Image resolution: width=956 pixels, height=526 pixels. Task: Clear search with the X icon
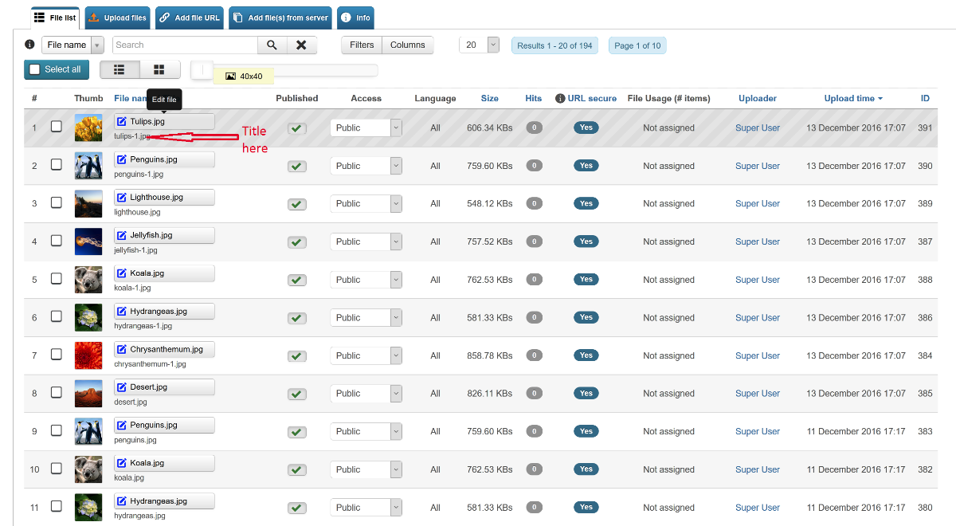click(x=301, y=45)
